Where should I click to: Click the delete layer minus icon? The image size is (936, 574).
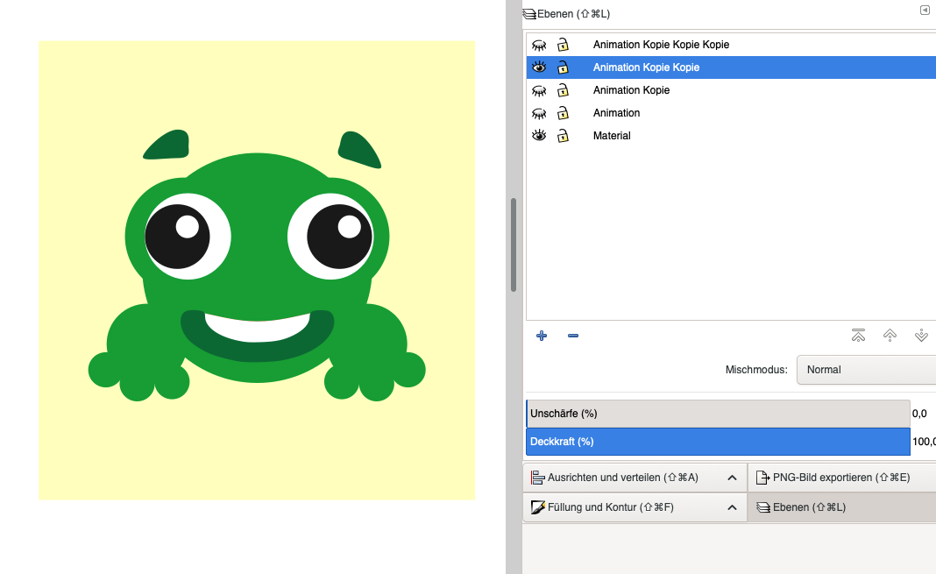573,336
